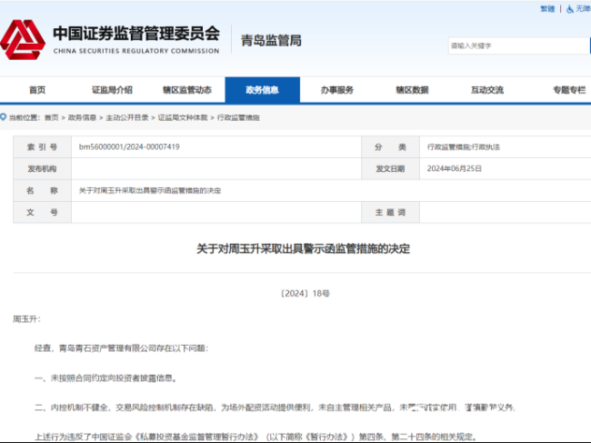Open the 辖区监管动态 navigation tab
Image resolution: width=591 pixels, height=443 pixels.
[x=186, y=90]
